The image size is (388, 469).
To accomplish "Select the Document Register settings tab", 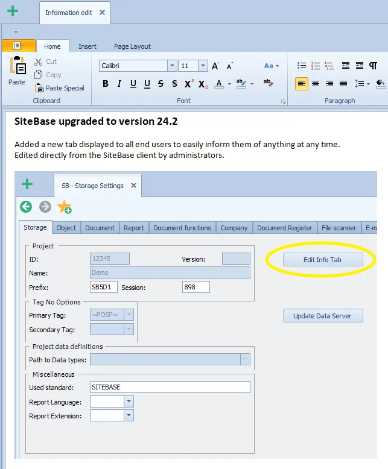I will [x=284, y=228].
